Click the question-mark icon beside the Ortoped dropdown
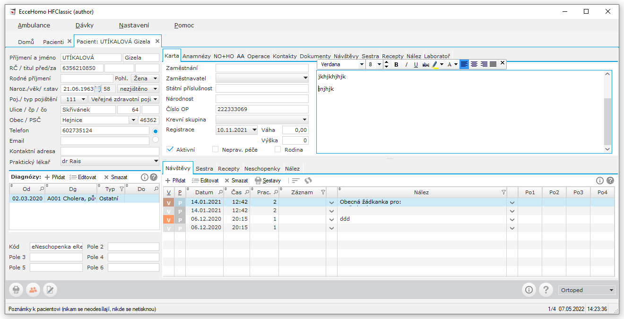The height and width of the screenshot is (319, 624). (x=546, y=290)
